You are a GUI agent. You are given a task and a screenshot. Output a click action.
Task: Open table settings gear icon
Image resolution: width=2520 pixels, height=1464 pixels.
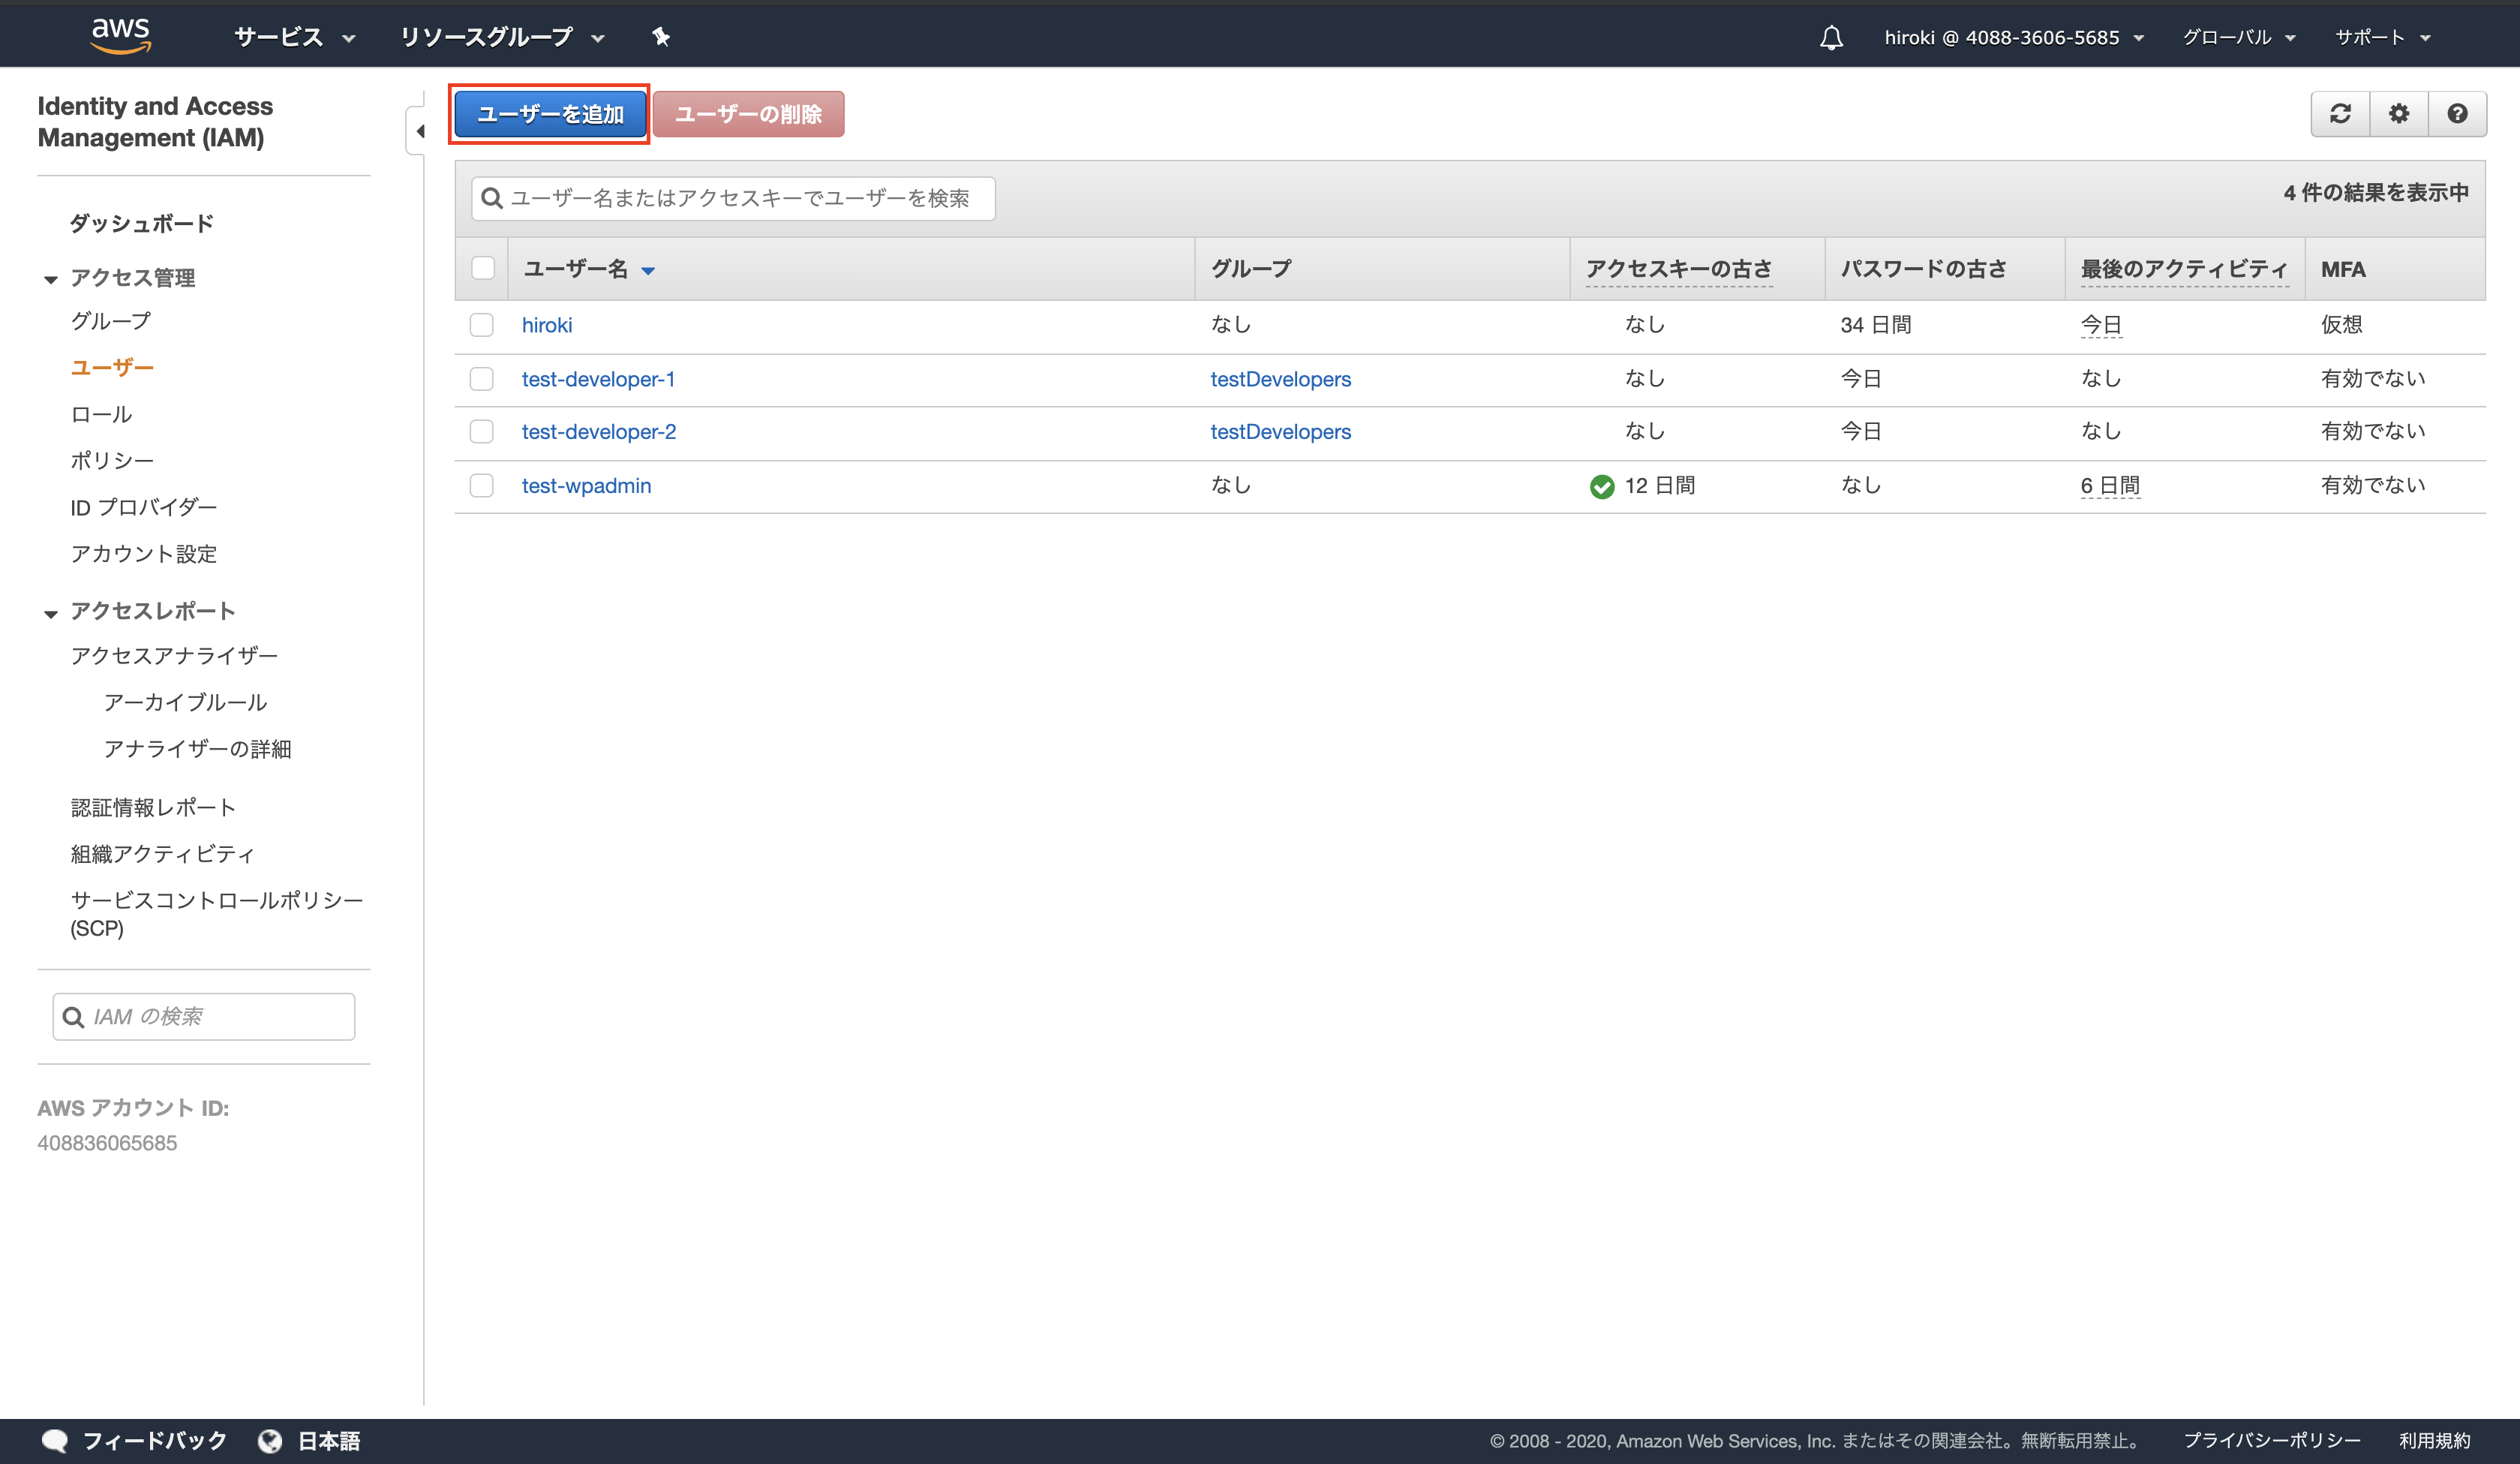tap(2399, 114)
